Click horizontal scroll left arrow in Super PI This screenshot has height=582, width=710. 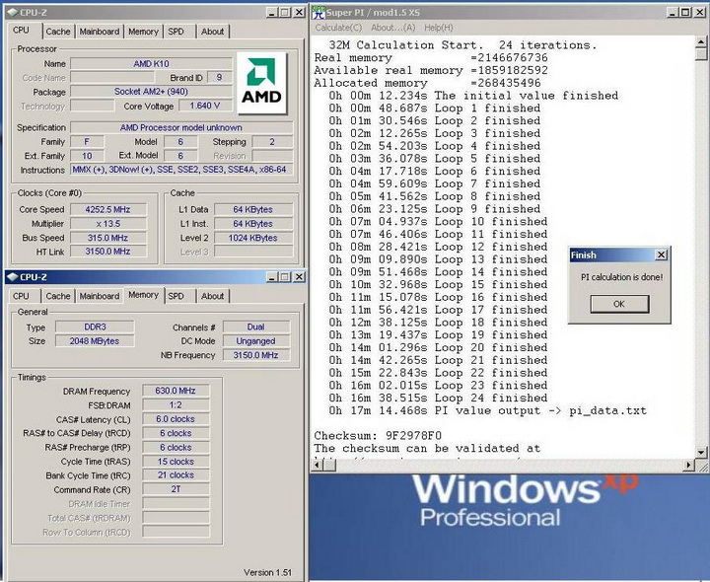pos(317,465)
